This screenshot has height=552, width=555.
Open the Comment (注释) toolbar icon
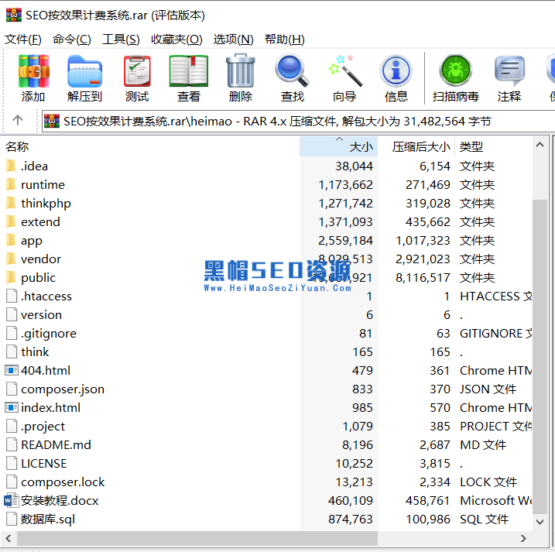click(509, 78)
